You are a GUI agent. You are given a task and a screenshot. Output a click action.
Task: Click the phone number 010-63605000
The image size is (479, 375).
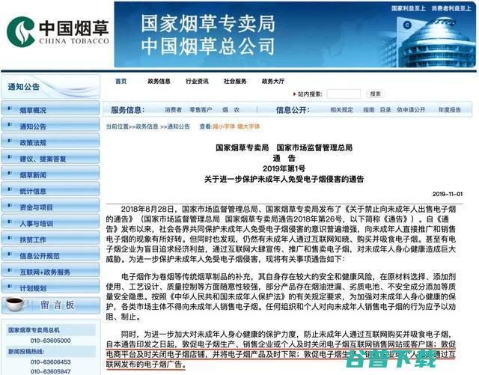coord(50,341)
